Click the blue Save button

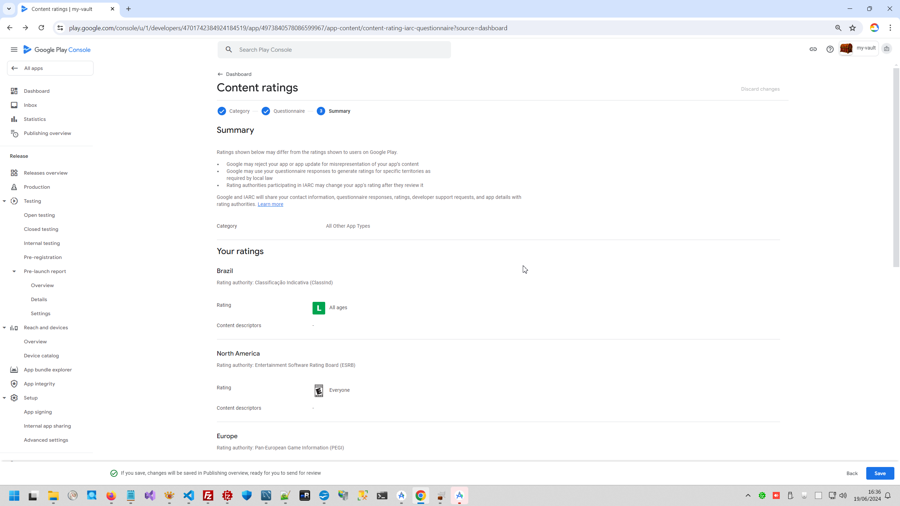pyautogui.click(x=880, y=473)
